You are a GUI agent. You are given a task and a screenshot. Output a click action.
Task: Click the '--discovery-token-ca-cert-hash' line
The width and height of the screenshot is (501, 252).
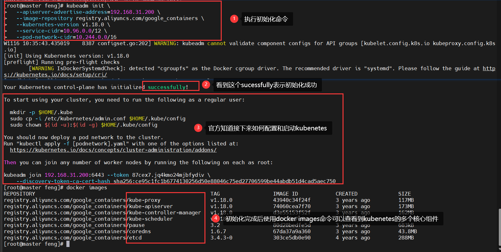point(176,181)
